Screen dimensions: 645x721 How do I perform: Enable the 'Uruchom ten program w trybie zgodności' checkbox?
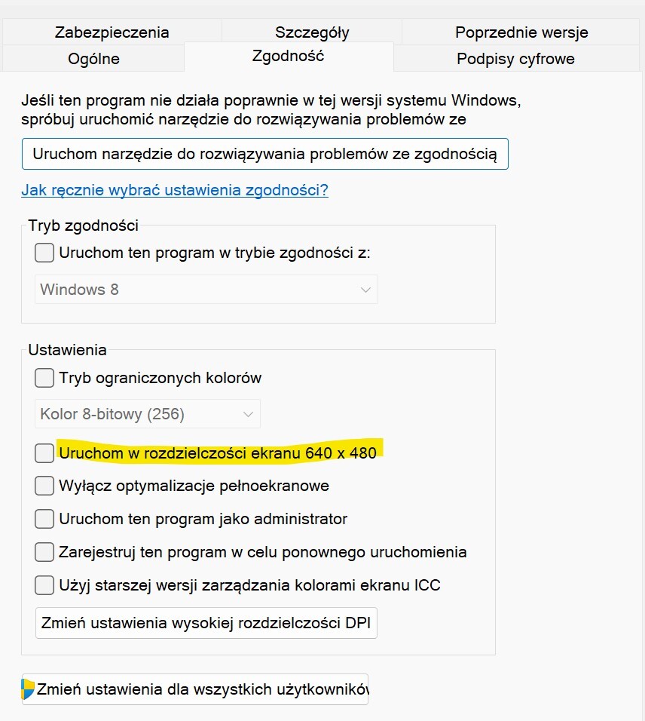(44, 253)
